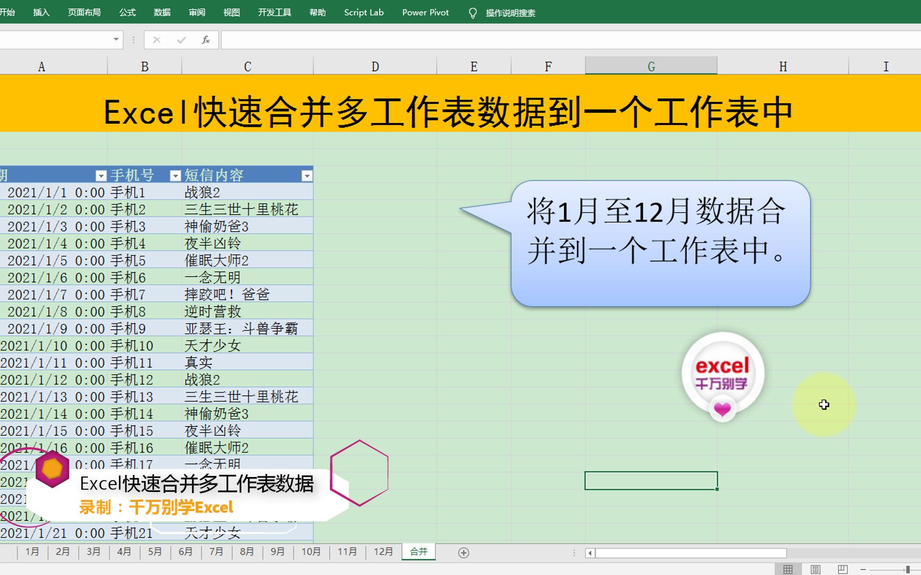Click the horizontal scrollbar thumb
Viewport: 921px width, 575px height.
(x=691, y=553)
